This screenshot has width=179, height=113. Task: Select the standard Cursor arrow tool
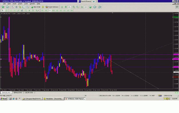point(3,11)
